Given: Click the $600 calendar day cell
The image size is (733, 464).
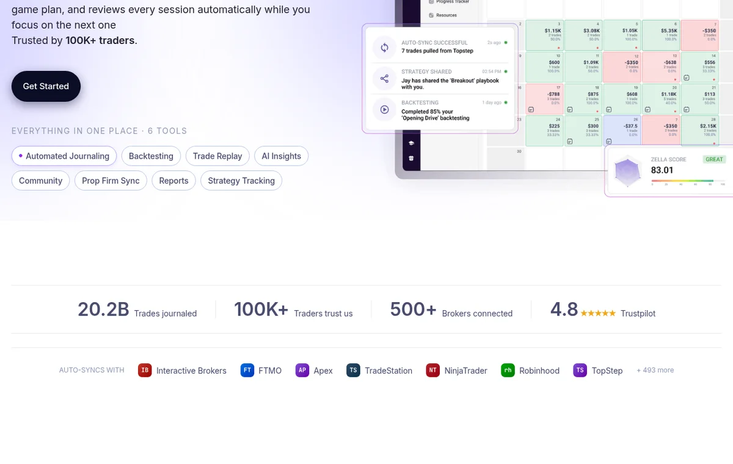Looking at the screenshot, I should [x=544, y=67].
